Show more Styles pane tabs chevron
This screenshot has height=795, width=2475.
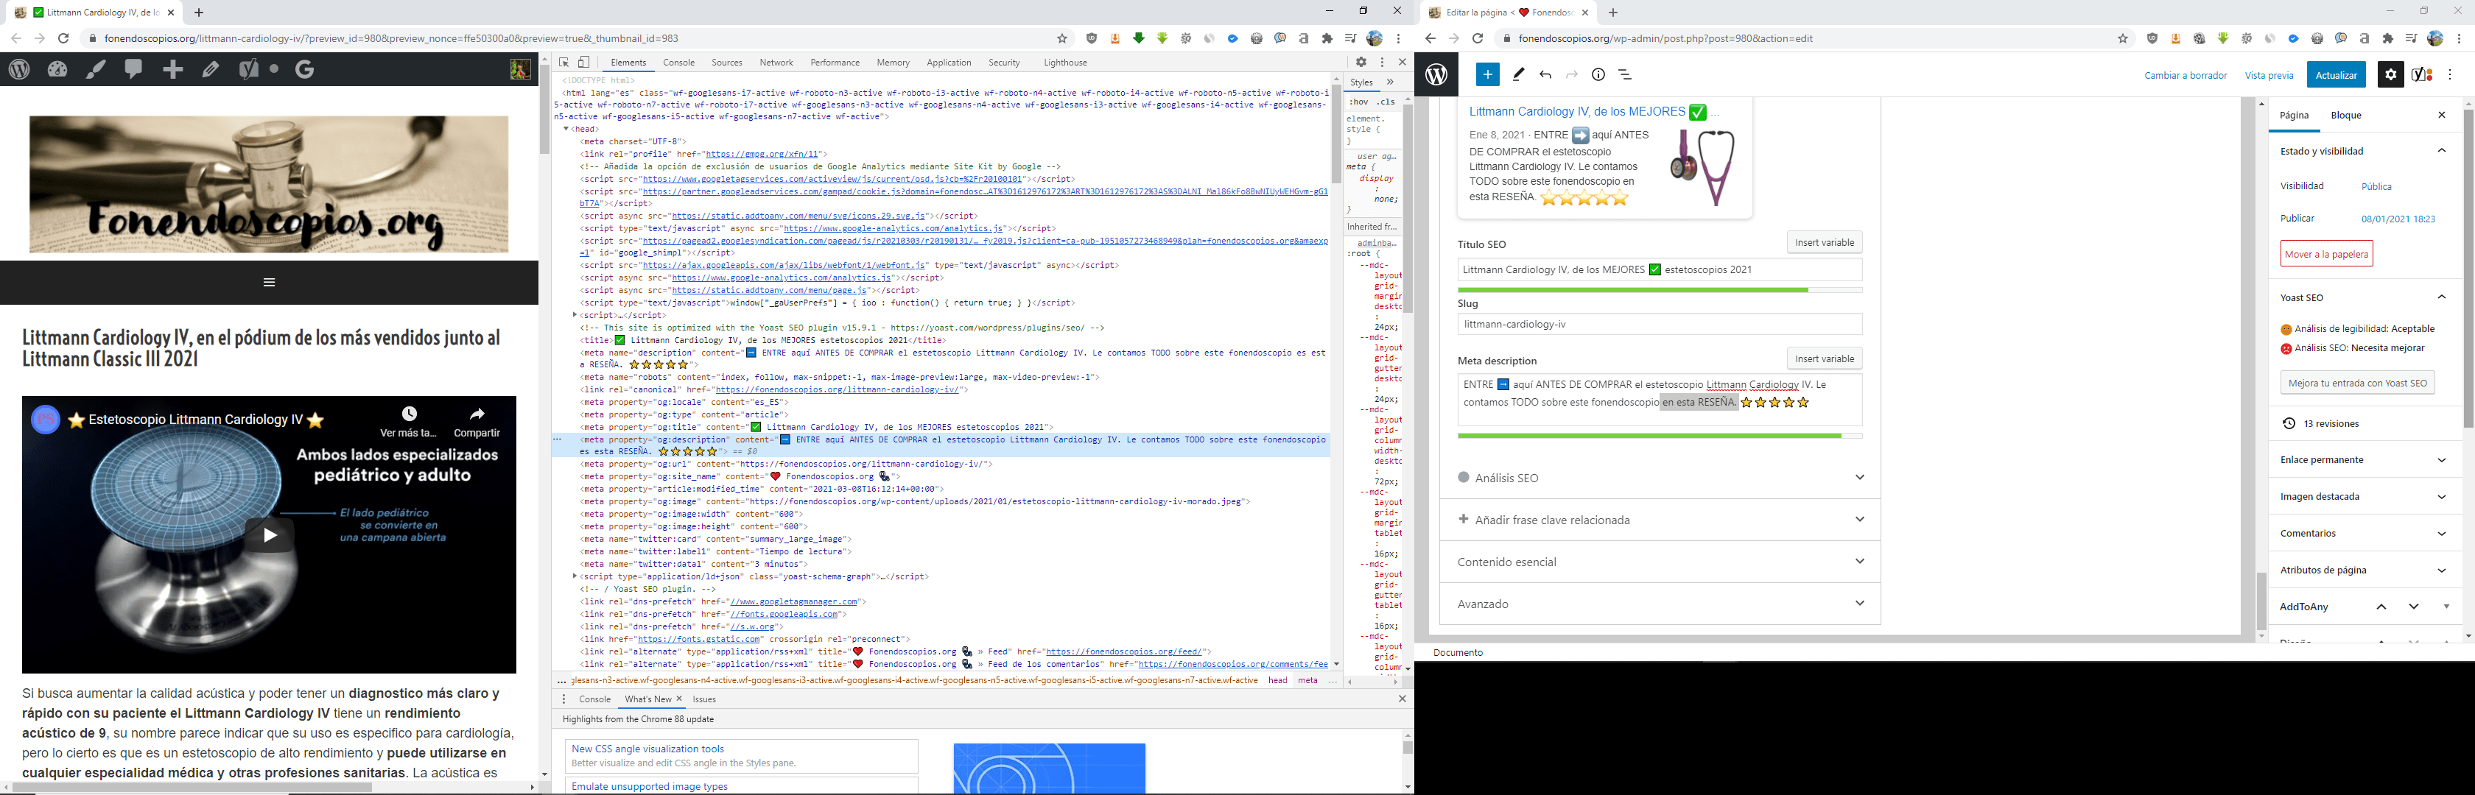(1390, 82)
